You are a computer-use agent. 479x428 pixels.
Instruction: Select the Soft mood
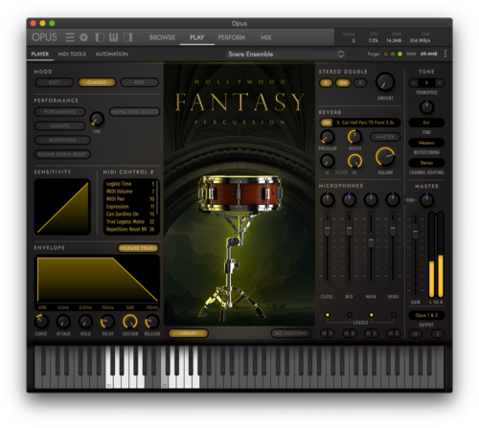pyautogui.click(x=55, y=82)
